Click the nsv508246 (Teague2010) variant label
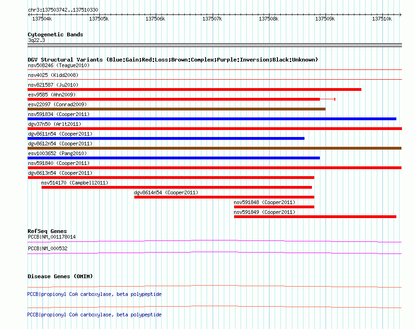 point(59,65)
